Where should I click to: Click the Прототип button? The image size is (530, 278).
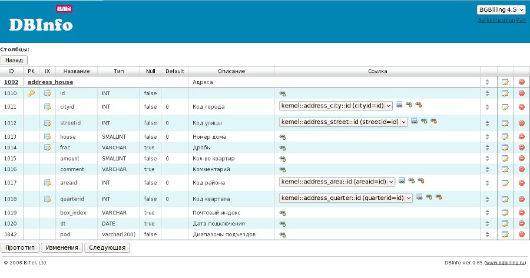[20, 247]
